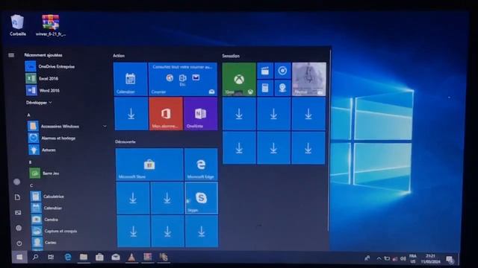Open the small Maps pin tile

282,88
